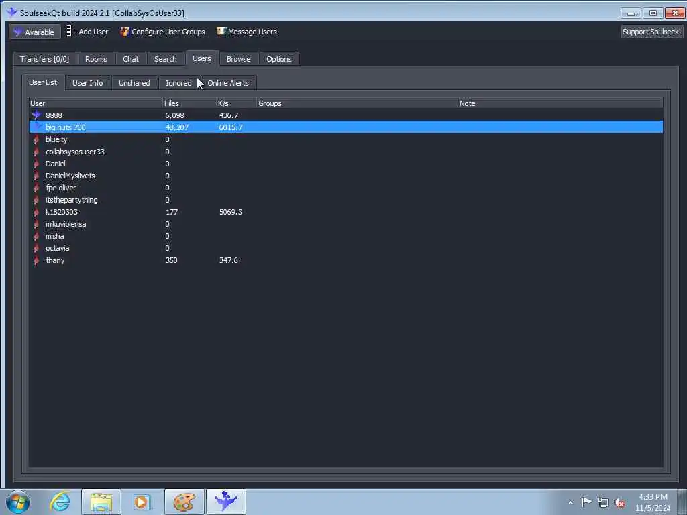The width and height of the screenshot is (687, 515).
Task: Go to the Chat tab
Action: pos(131,59)
